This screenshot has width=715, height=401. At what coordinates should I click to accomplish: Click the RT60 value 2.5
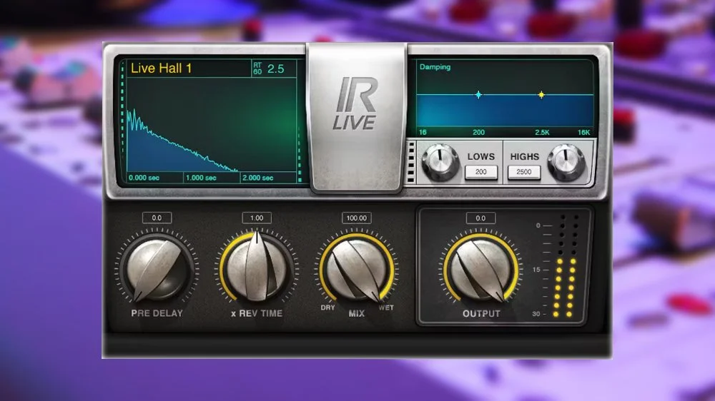[x=275, y=69]
